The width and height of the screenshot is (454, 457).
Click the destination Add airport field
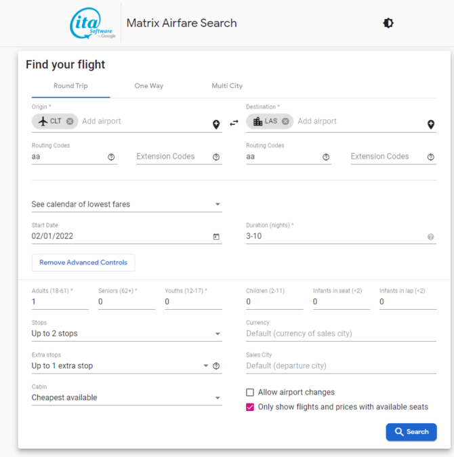(x=360, y=121)
